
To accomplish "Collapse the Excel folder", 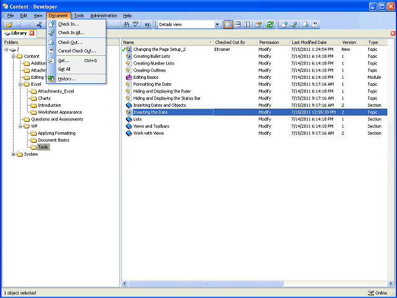I will (x=20, y=84).
